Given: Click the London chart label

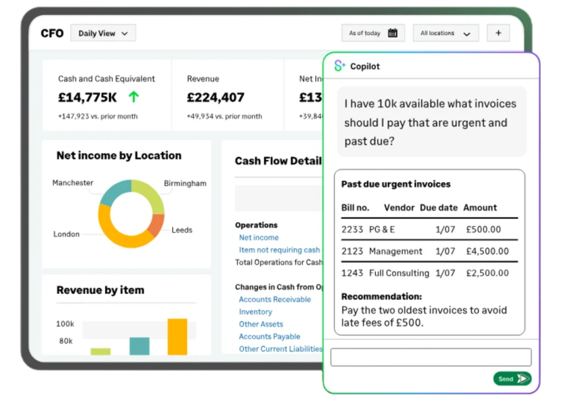Looking at the screenshot, I should click(x=67, y=234).
